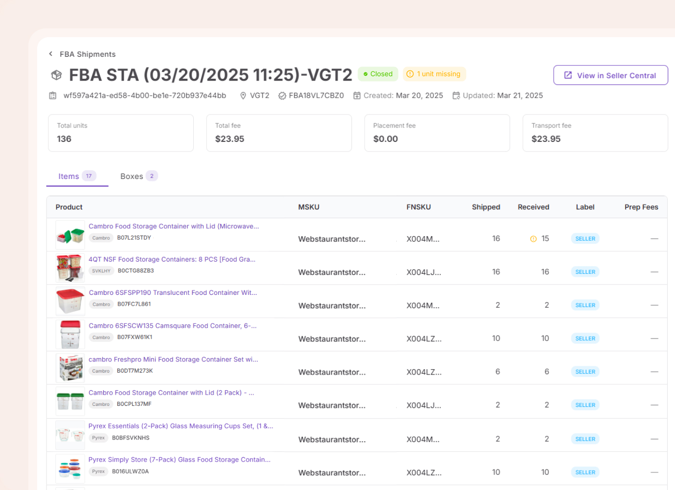Click the package cube icon beside shipment title
The image size is (675, 490).
[57, 75]
